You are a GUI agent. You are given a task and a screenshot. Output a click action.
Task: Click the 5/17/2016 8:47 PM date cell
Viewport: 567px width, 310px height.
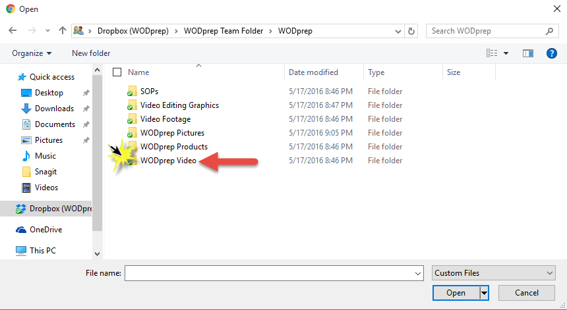point(320,105)
